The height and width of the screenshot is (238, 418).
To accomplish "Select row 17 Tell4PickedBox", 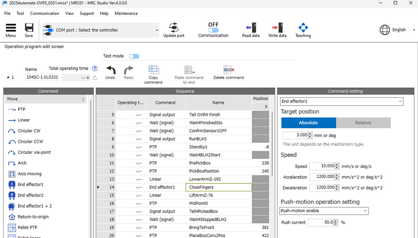I will click(x=182, y=211).
